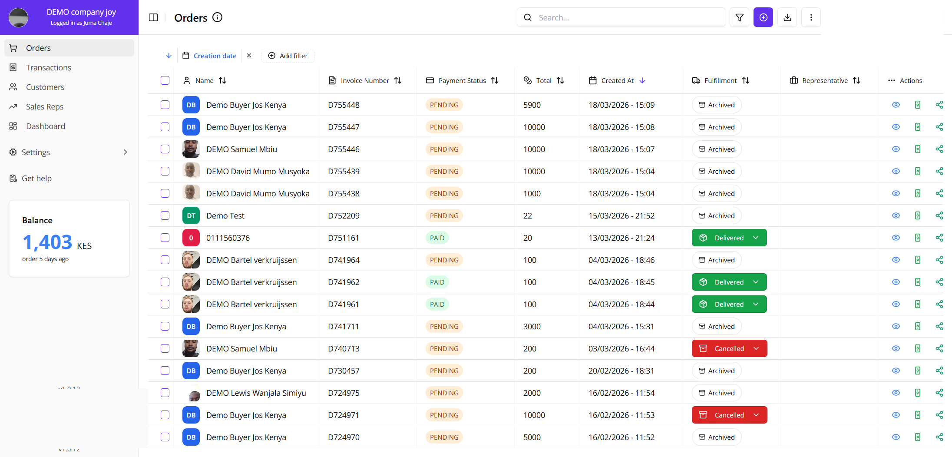Select all orders with the header checkbox
The width and height of the screenshot is (952, 457).
pos(165,80)
